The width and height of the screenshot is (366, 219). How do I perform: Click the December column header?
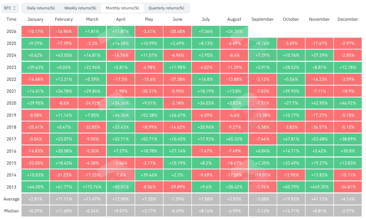pyautogui.click(x=348, y=19)
